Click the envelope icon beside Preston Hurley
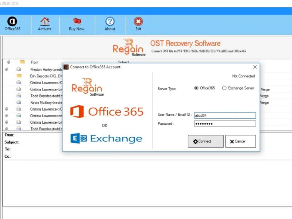Screen dimensions: 292x219 pos(19,69)
